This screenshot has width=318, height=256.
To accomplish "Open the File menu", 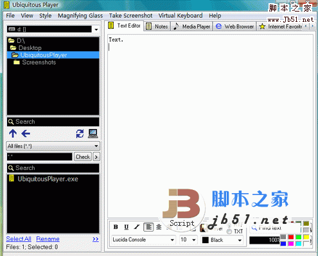I will click(10, 15).
